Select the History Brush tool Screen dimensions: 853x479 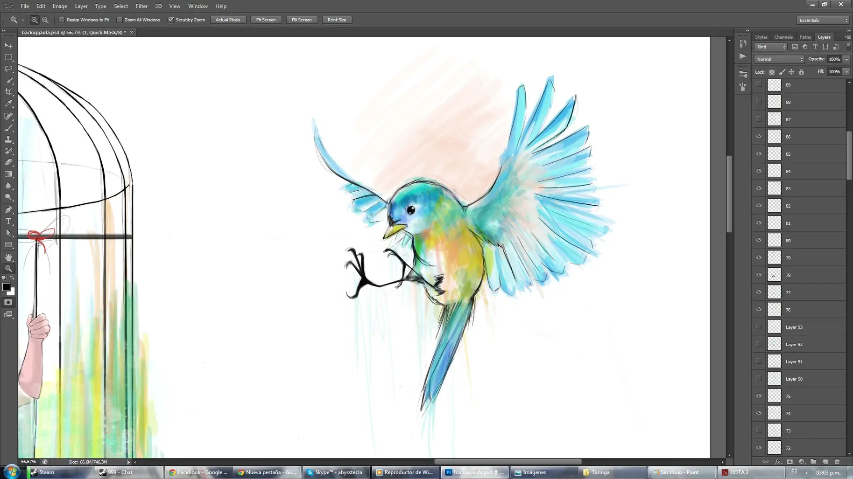[x=8, y=151]
